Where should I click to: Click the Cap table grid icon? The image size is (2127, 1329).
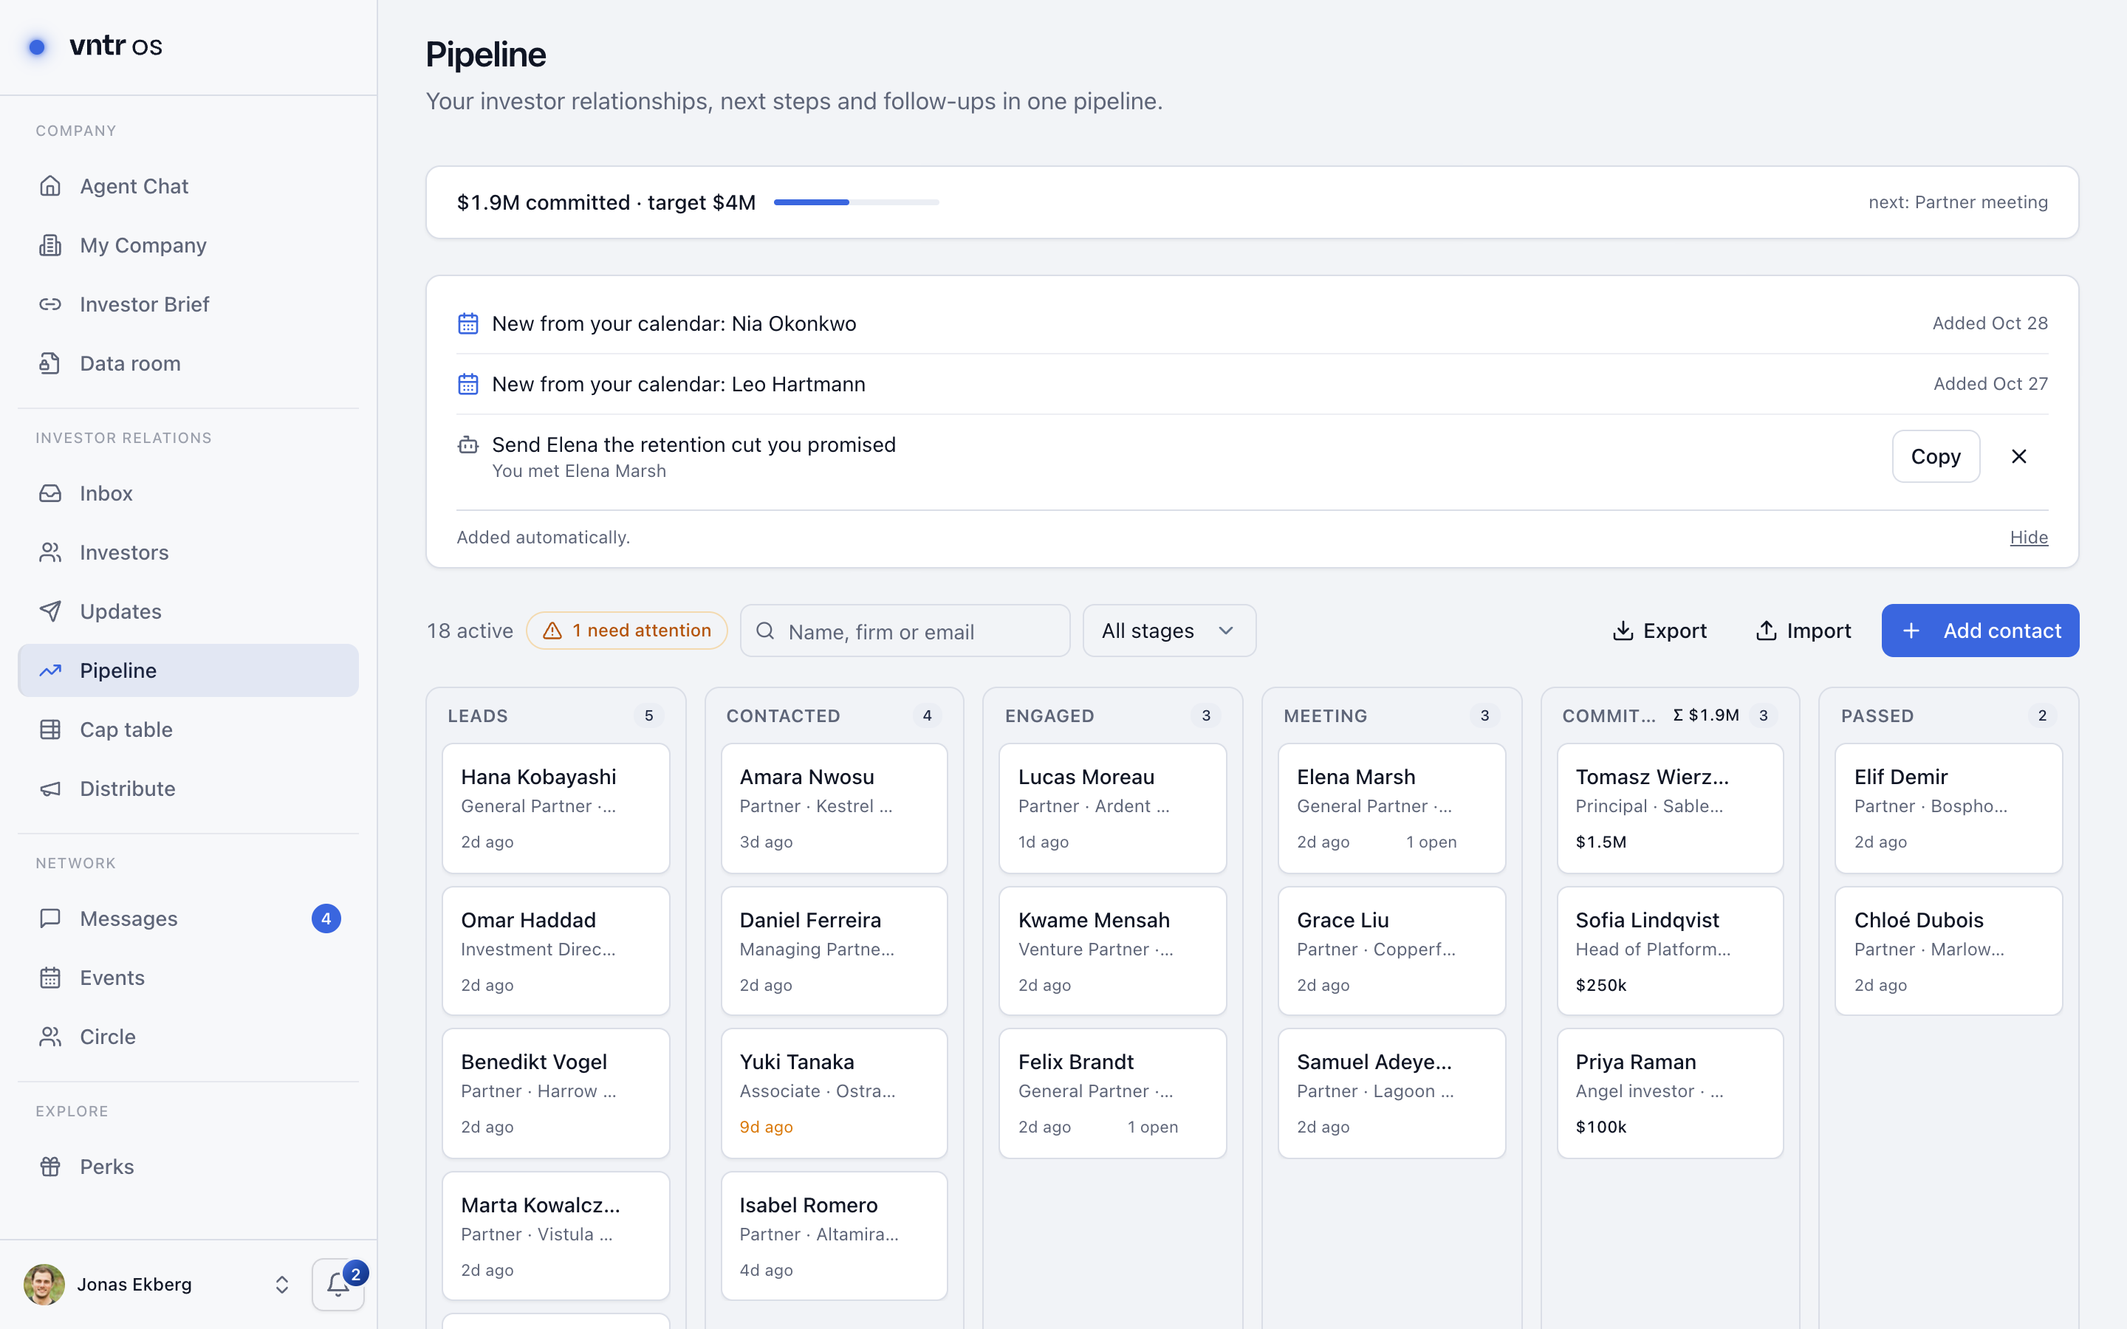click(50, 729)
